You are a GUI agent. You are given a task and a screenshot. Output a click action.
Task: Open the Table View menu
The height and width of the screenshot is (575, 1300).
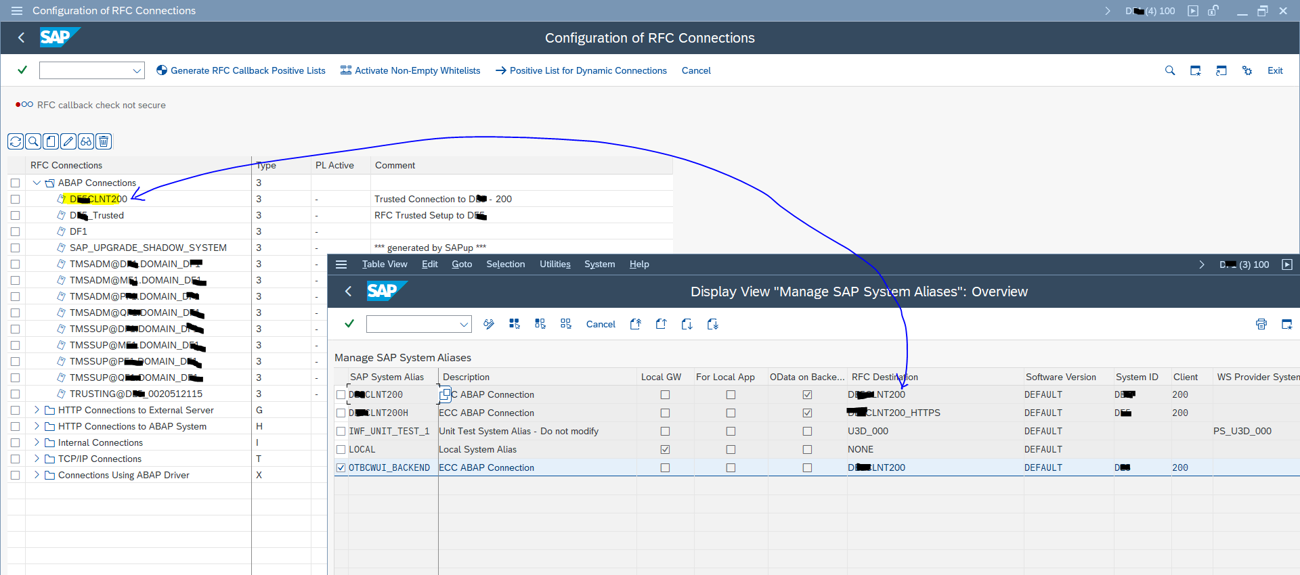(385, 264)
